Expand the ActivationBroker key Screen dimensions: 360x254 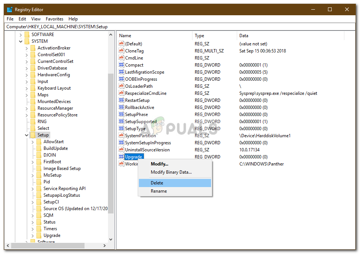(x=27, y=48)
